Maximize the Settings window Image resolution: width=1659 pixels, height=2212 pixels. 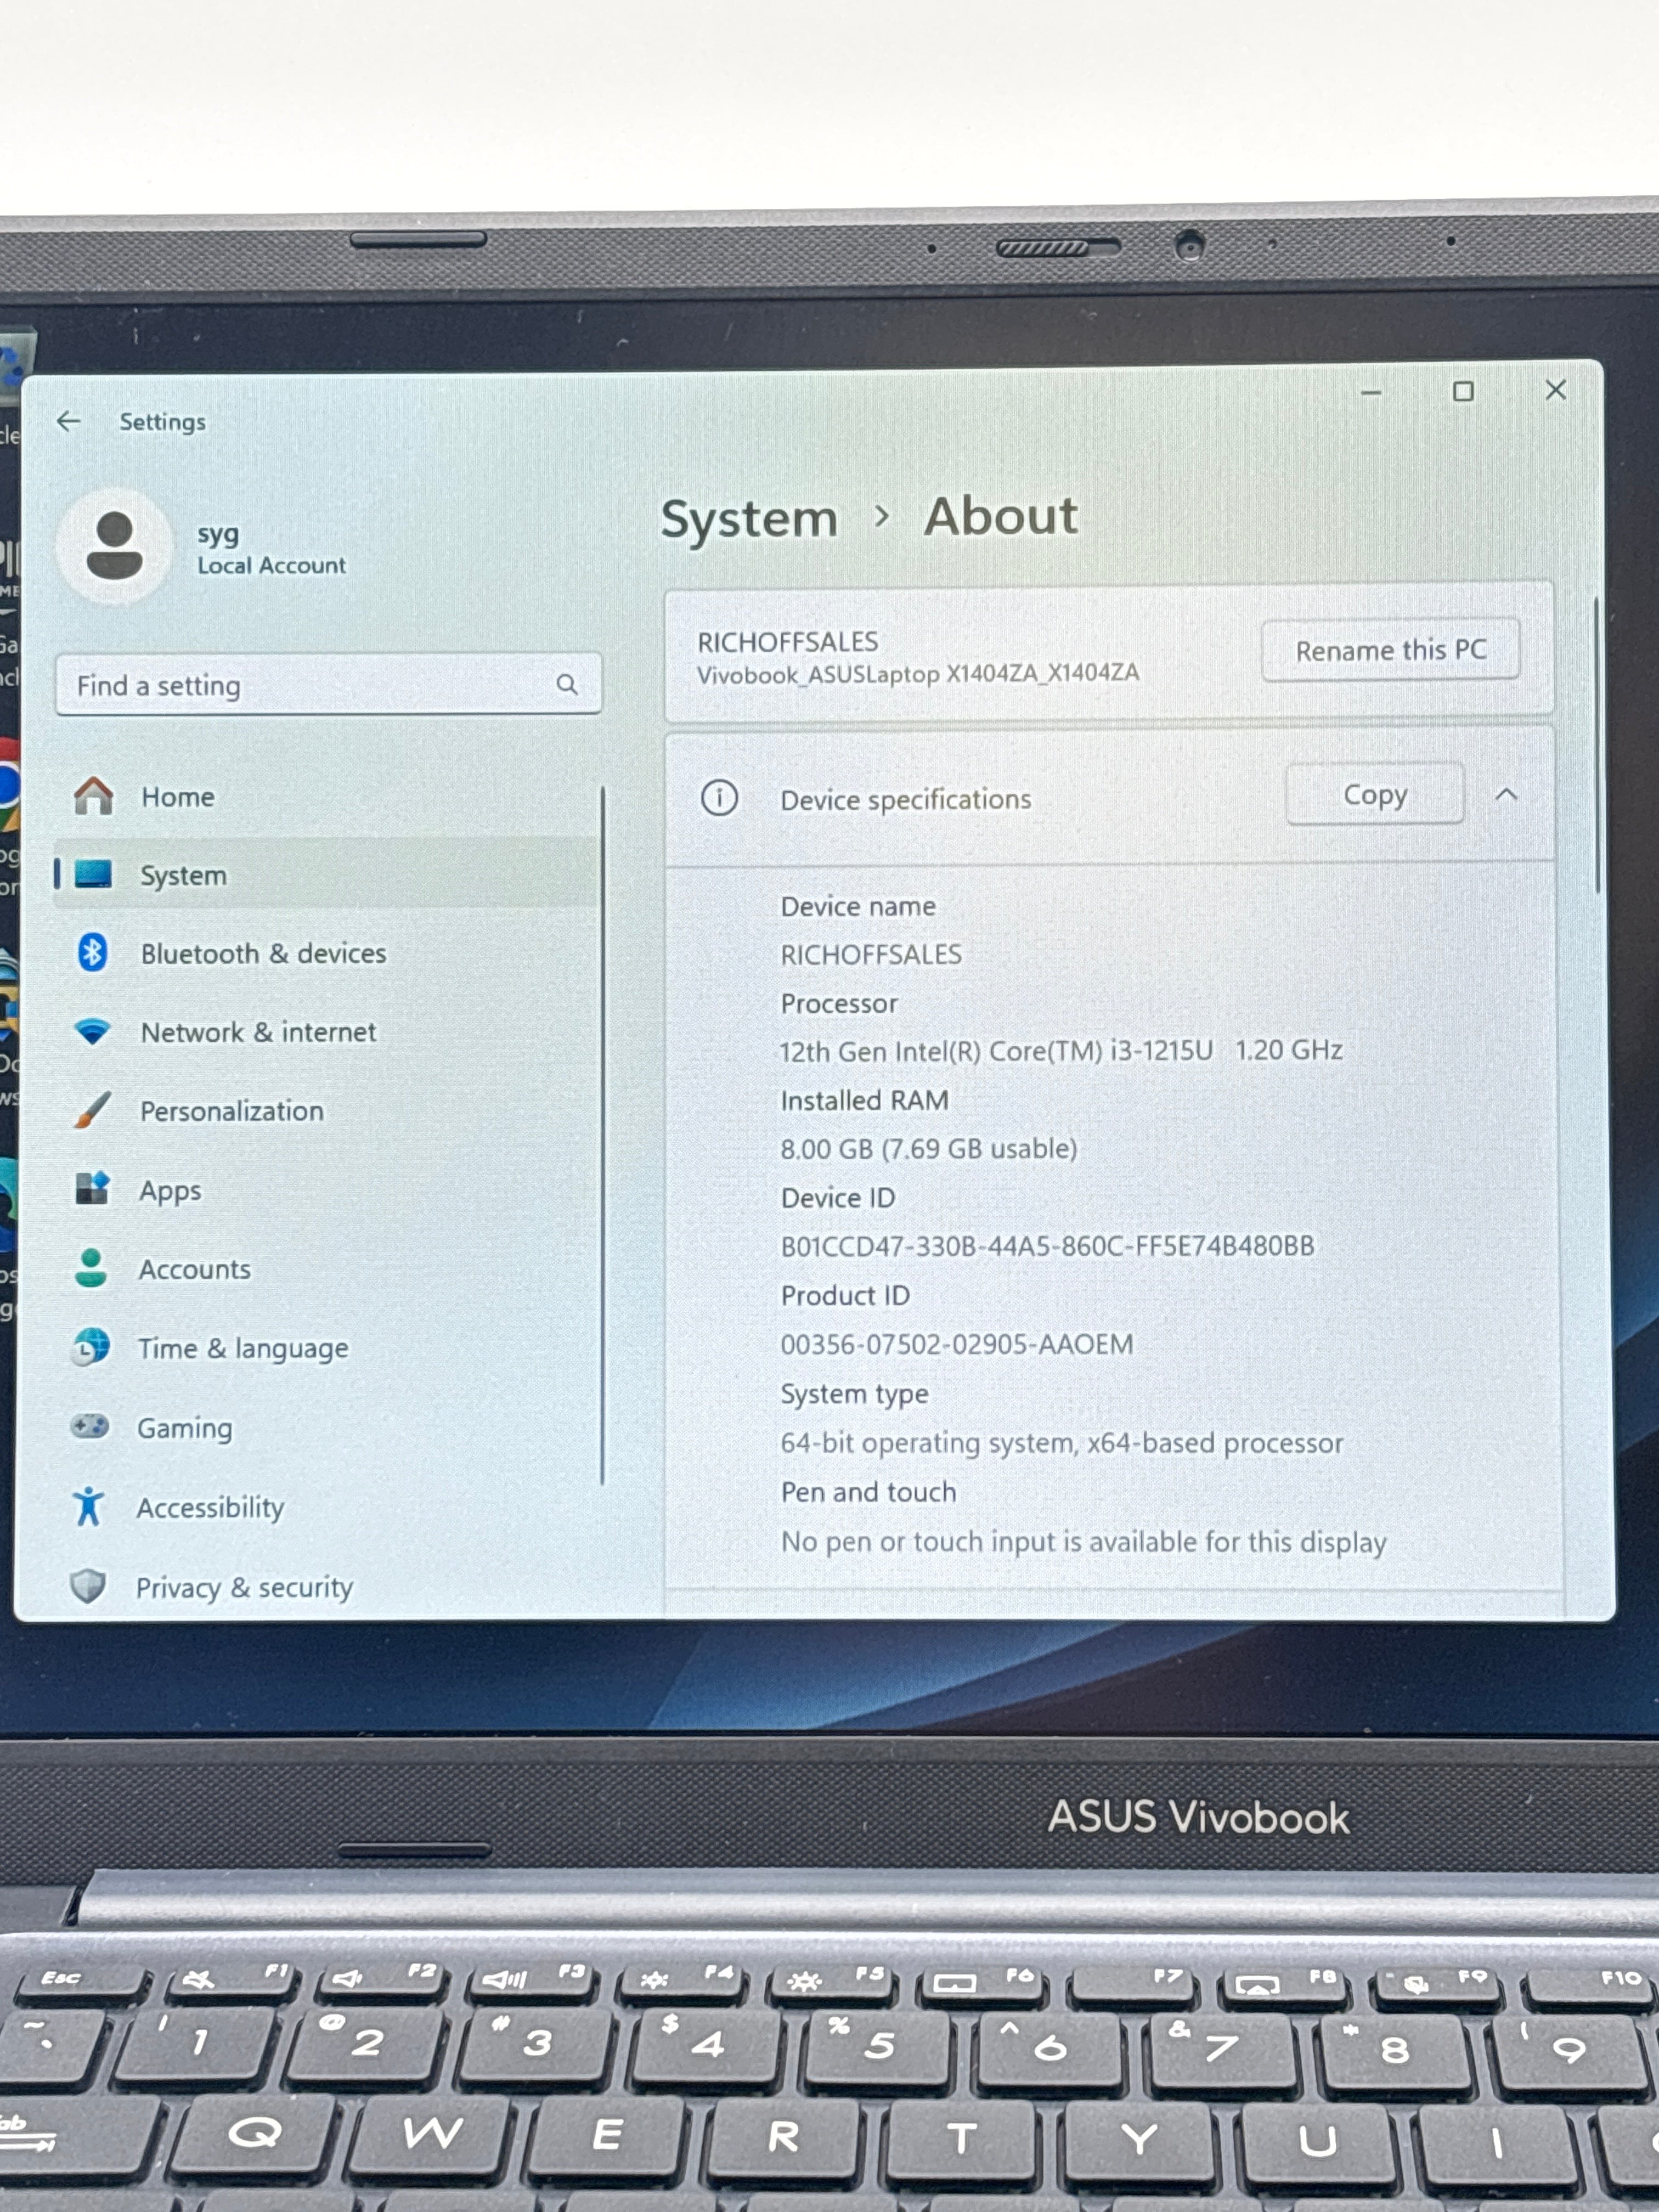coord(1463,391)
